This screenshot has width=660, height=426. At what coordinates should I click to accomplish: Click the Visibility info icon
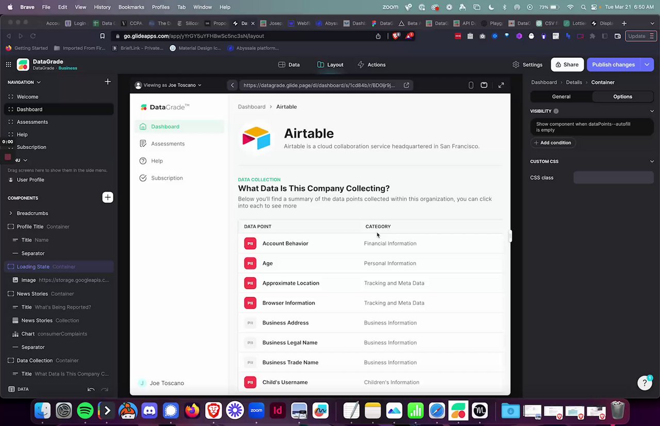[x=556, y=111]
